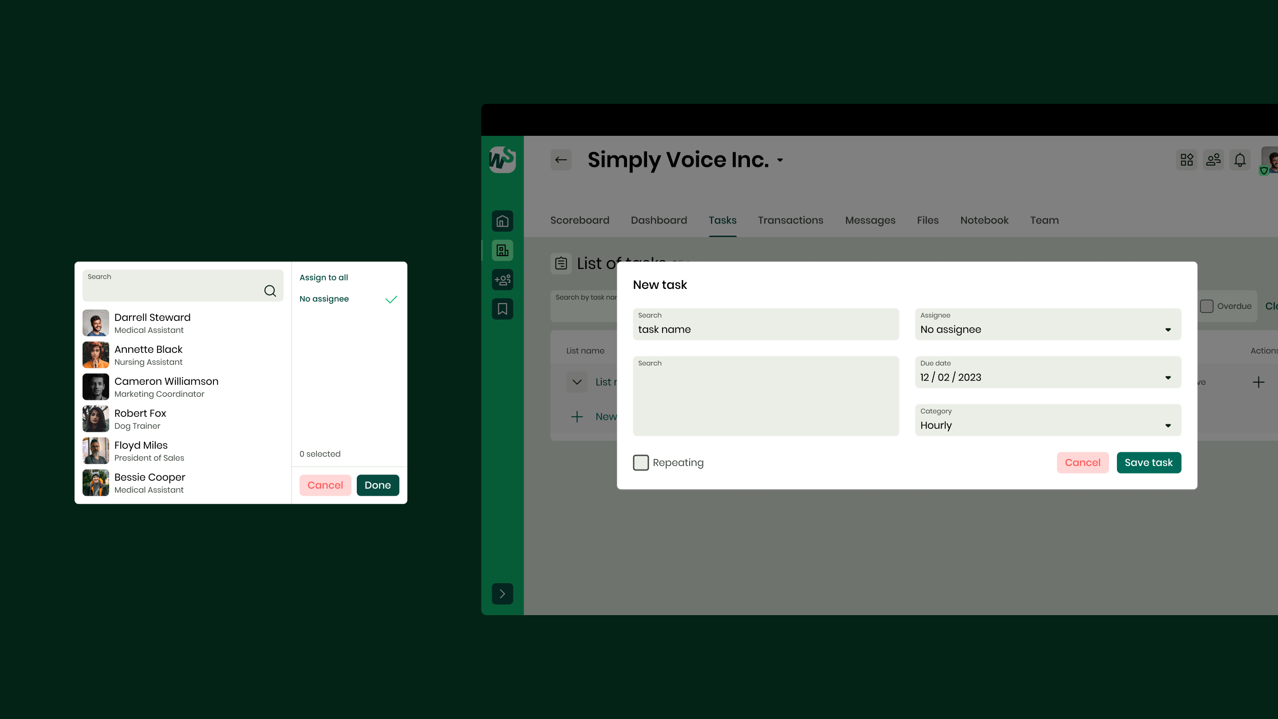
Task: Toggle the Repeating checkbox
Action: [640, 462]
